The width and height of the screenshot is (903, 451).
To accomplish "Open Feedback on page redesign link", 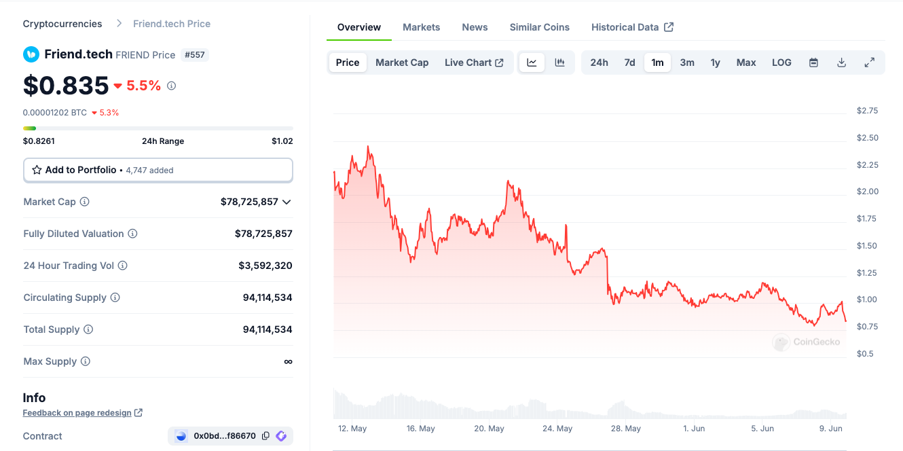I will pos(82,413).
